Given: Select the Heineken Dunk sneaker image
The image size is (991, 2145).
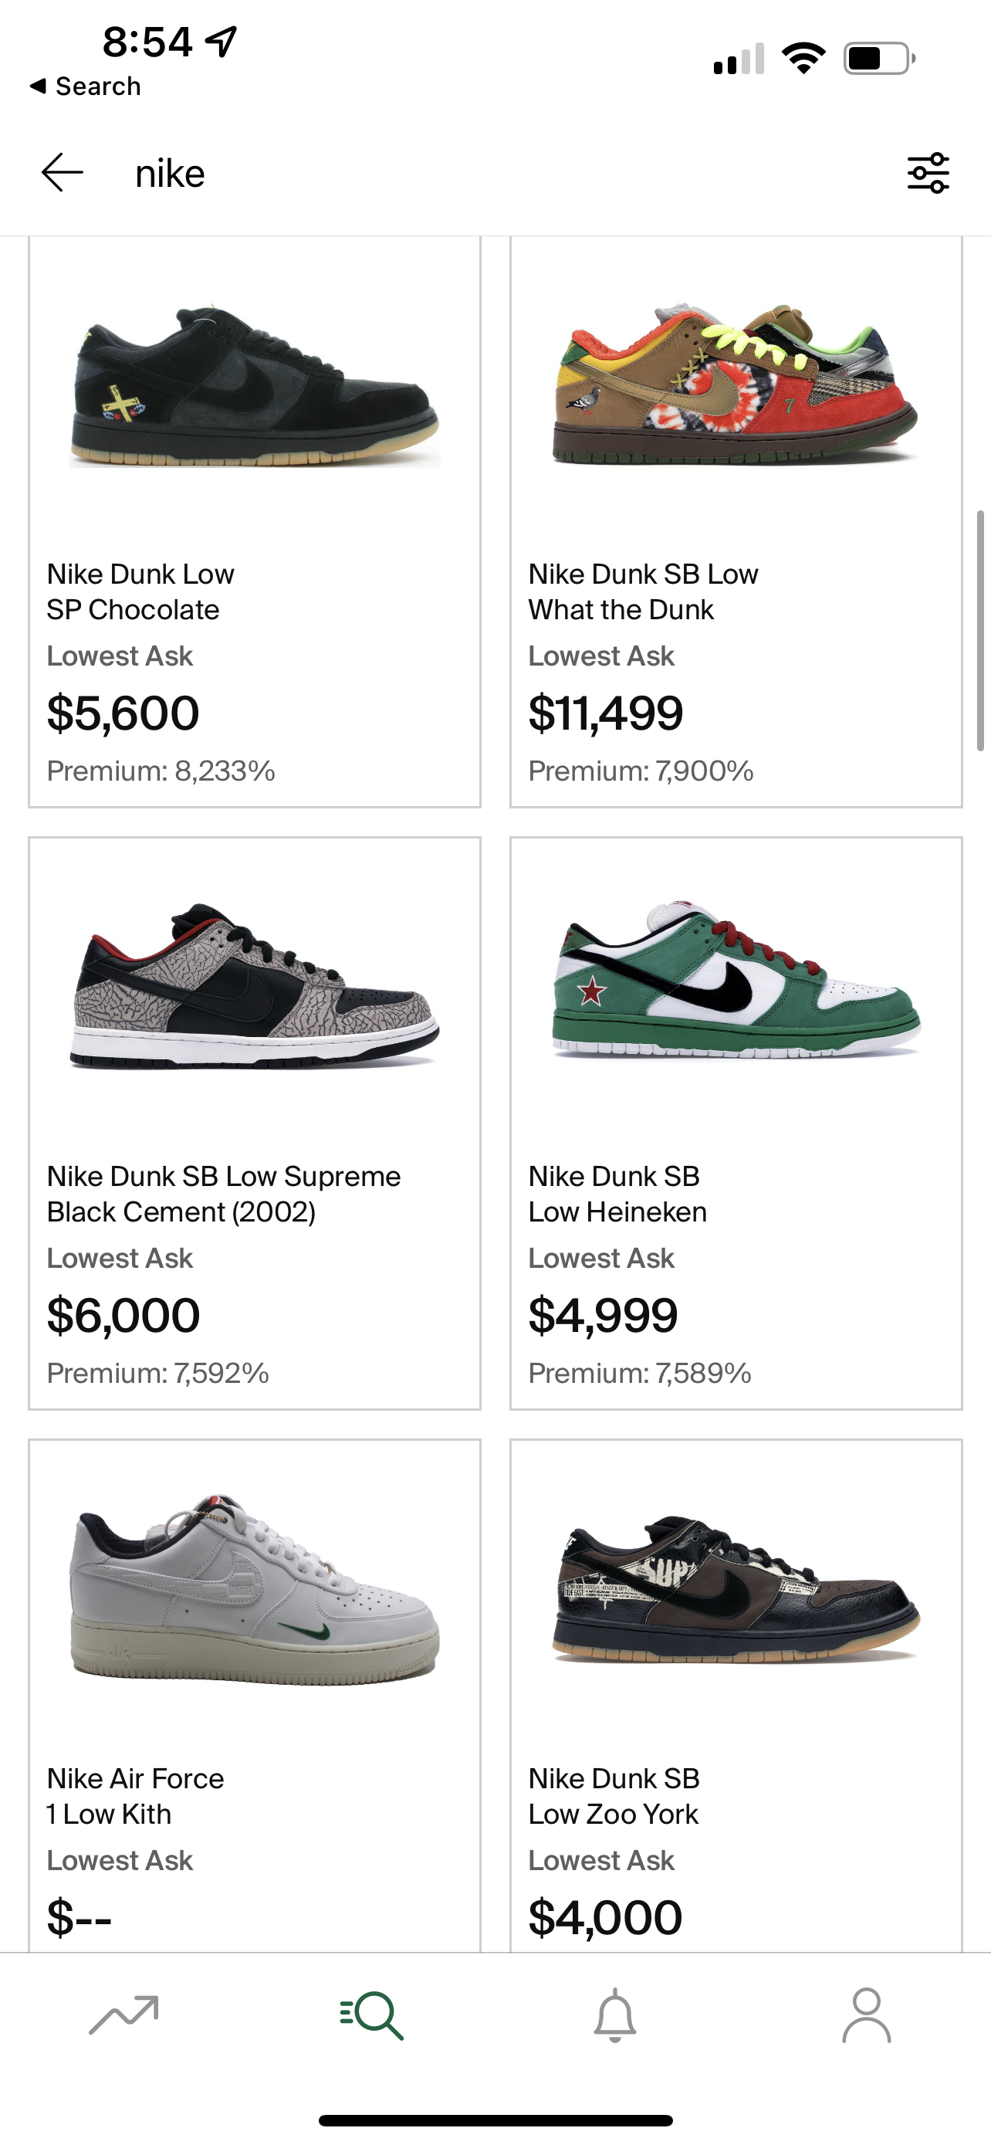Looking at the screenshot, I should click(x=736, y=981).
